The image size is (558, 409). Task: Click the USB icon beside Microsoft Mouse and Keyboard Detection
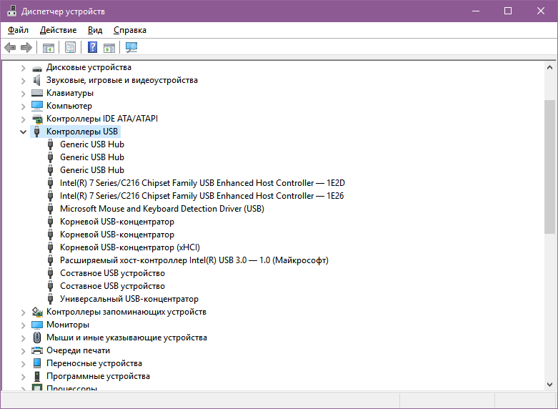pos(51,209)
